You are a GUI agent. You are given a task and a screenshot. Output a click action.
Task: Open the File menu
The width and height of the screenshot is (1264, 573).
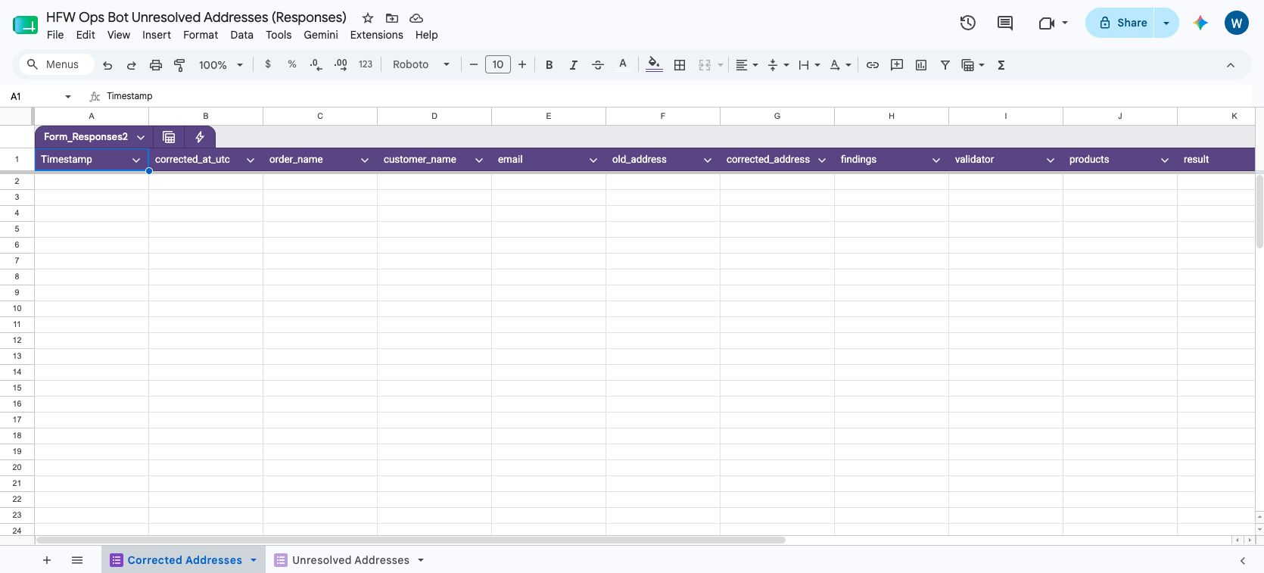(55, 35)
